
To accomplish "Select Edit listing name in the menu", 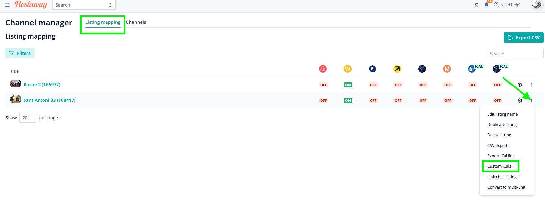I will pyautogui.click(x=506, y=114).
